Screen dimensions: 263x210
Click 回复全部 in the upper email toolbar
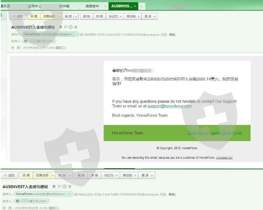pos(49,17)
